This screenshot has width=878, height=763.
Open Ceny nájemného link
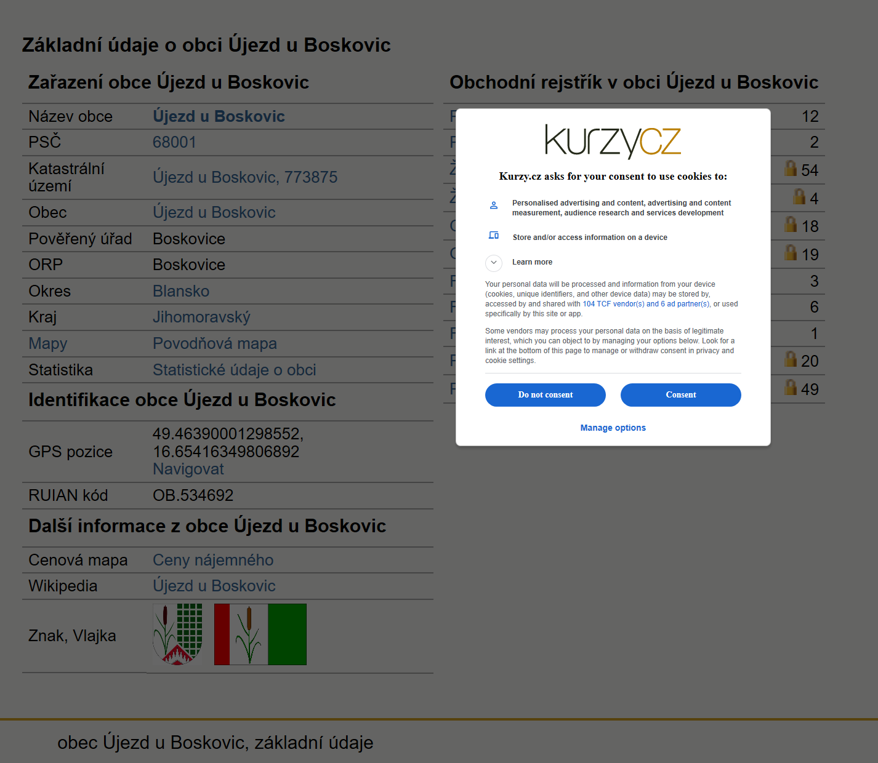[213, 560]
